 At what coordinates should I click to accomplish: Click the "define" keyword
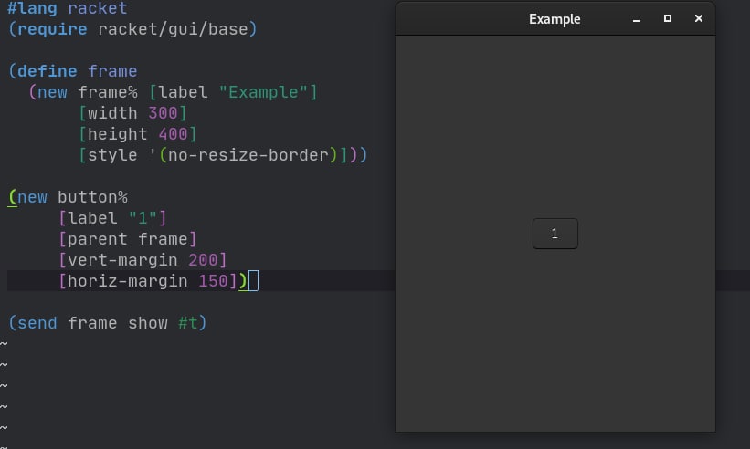(x=48, y=71)
